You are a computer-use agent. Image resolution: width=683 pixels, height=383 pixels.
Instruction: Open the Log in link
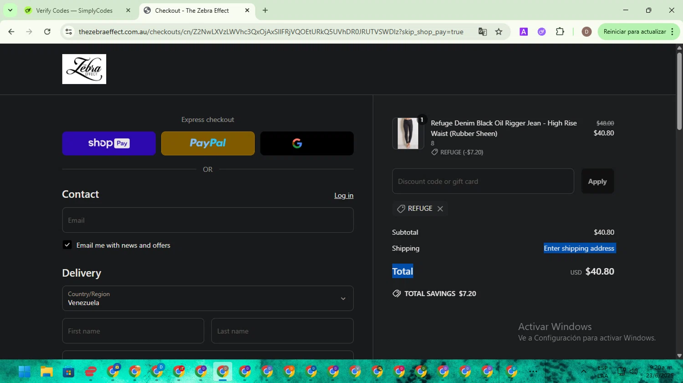tap(344, 195)
